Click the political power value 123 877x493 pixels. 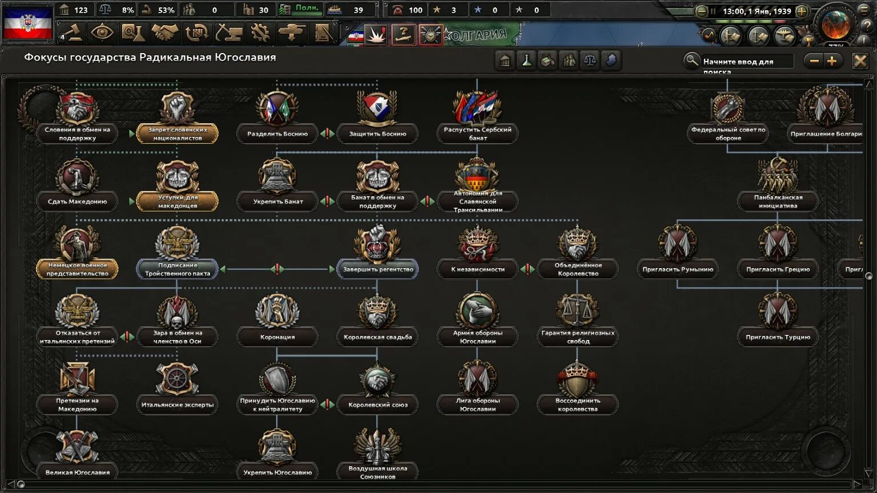point(81,10)
